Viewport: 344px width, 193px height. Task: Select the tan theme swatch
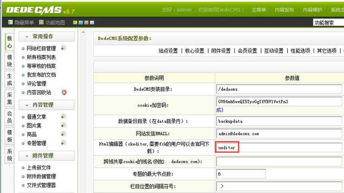coord(86,22)
